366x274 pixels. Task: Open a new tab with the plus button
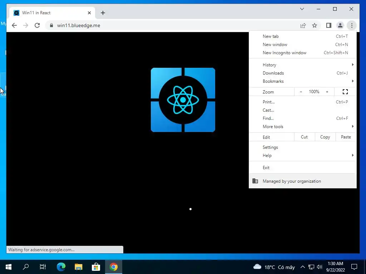click(x=103, y=13)
